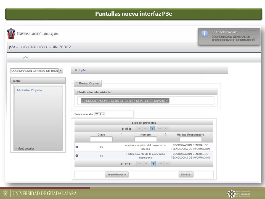Image resolution: width=265 pixels, height=199 pixels.
Task: Go to last page in top paginator
Action: coord(166,129)
